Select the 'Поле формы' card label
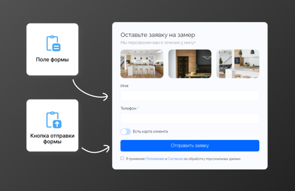 coord(52,60)
